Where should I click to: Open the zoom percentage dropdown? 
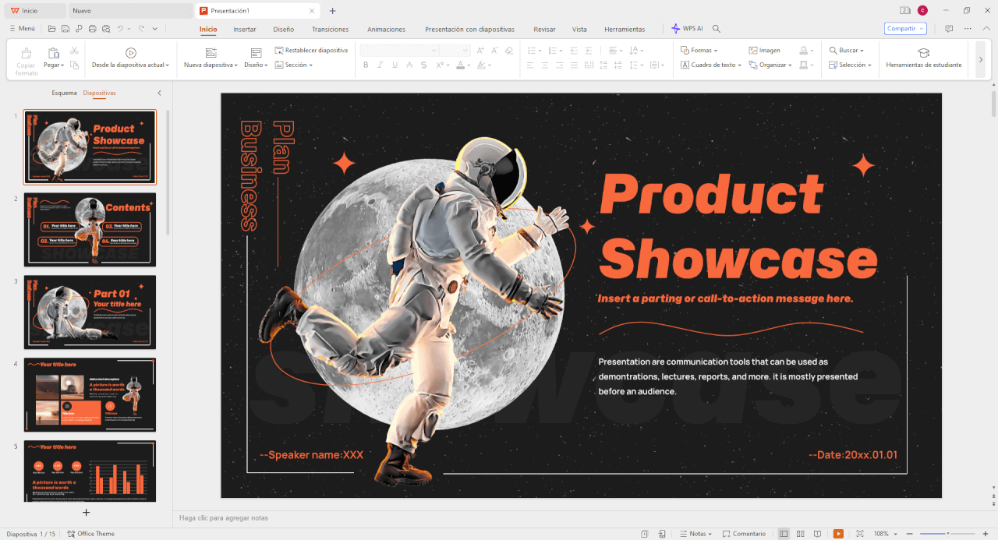(882, 534)
